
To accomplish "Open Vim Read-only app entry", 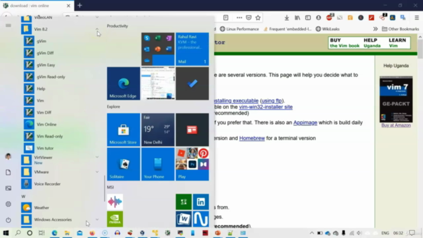I will (50, 136).
